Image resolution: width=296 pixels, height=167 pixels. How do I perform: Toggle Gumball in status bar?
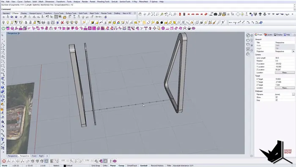[144, 166]
